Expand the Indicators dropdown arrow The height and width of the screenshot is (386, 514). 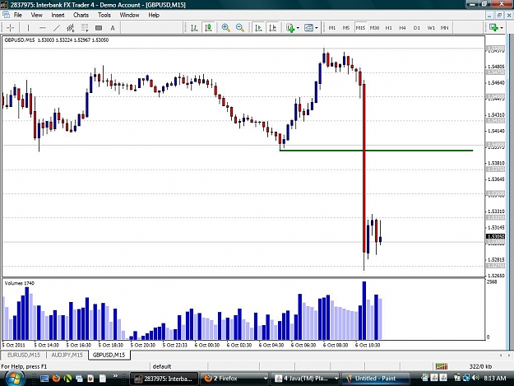[298, 28]
